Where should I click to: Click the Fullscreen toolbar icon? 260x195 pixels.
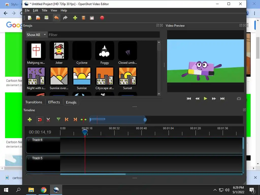[x=92, y=18]
